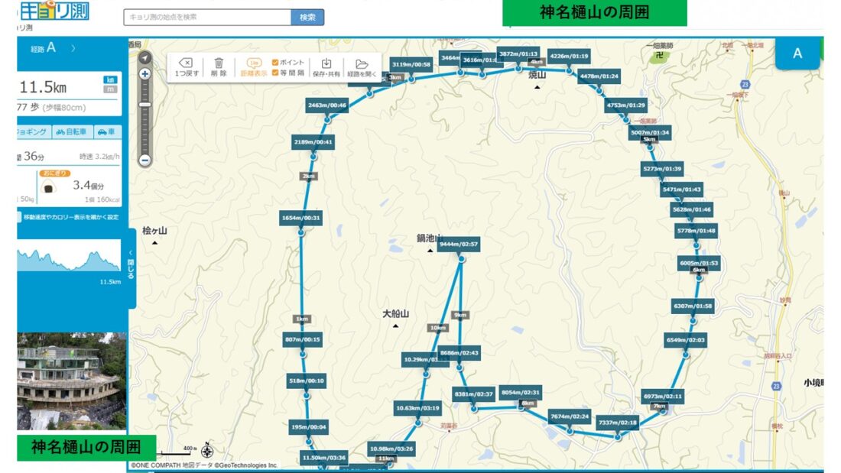Image resolution: width=841 pixels, height=473 pixels.
Task: Click the route 23 road shield near 小境
Action: point(775,386)
